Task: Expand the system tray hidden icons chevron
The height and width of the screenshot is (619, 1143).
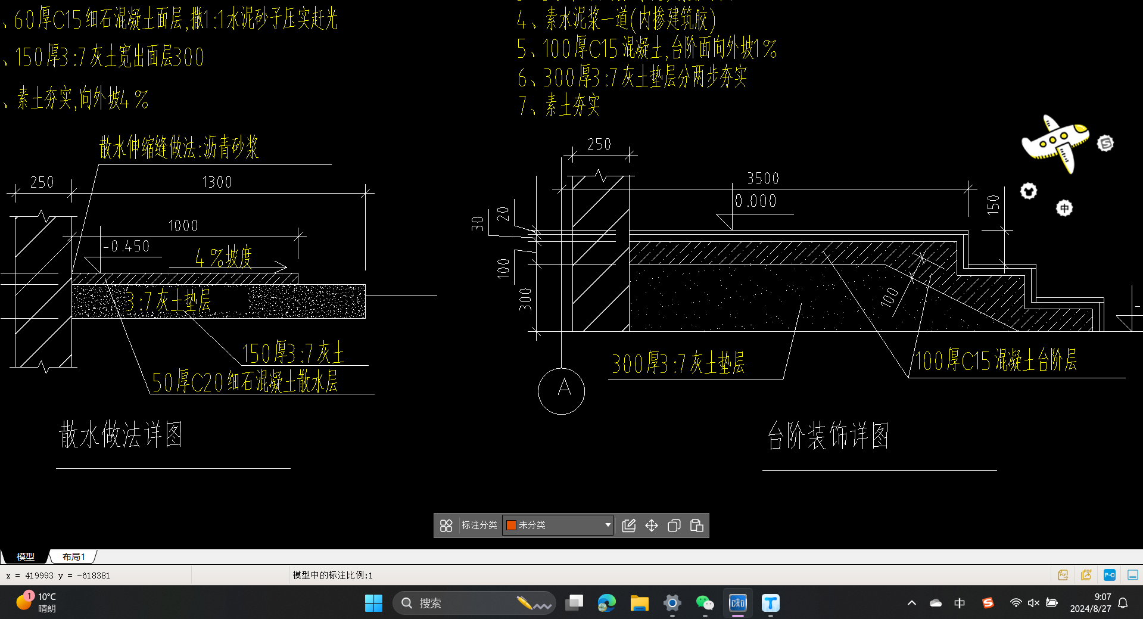Action: tap(912, 603)
